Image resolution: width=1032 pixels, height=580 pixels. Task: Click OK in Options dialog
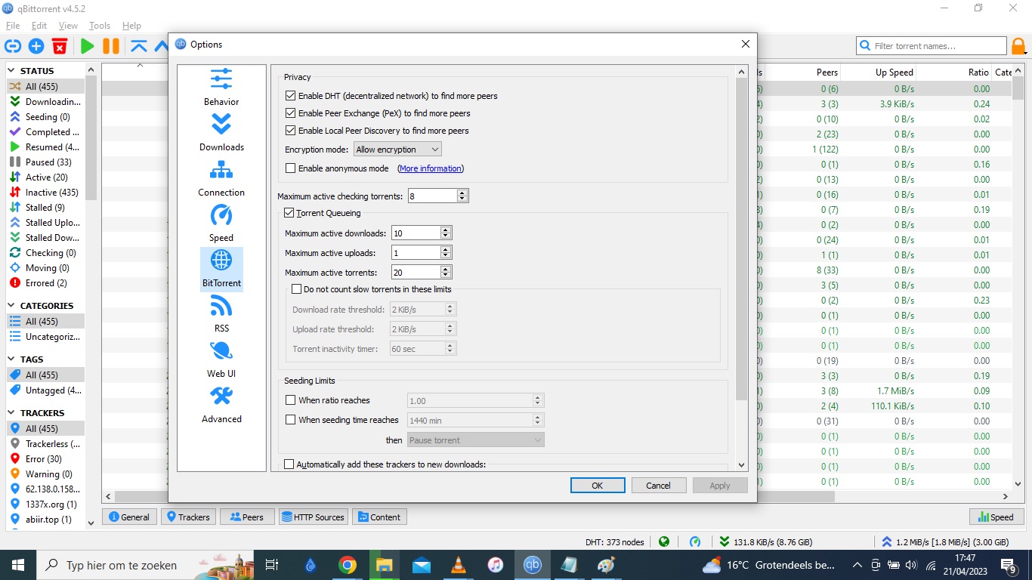[x=598, y=486]
